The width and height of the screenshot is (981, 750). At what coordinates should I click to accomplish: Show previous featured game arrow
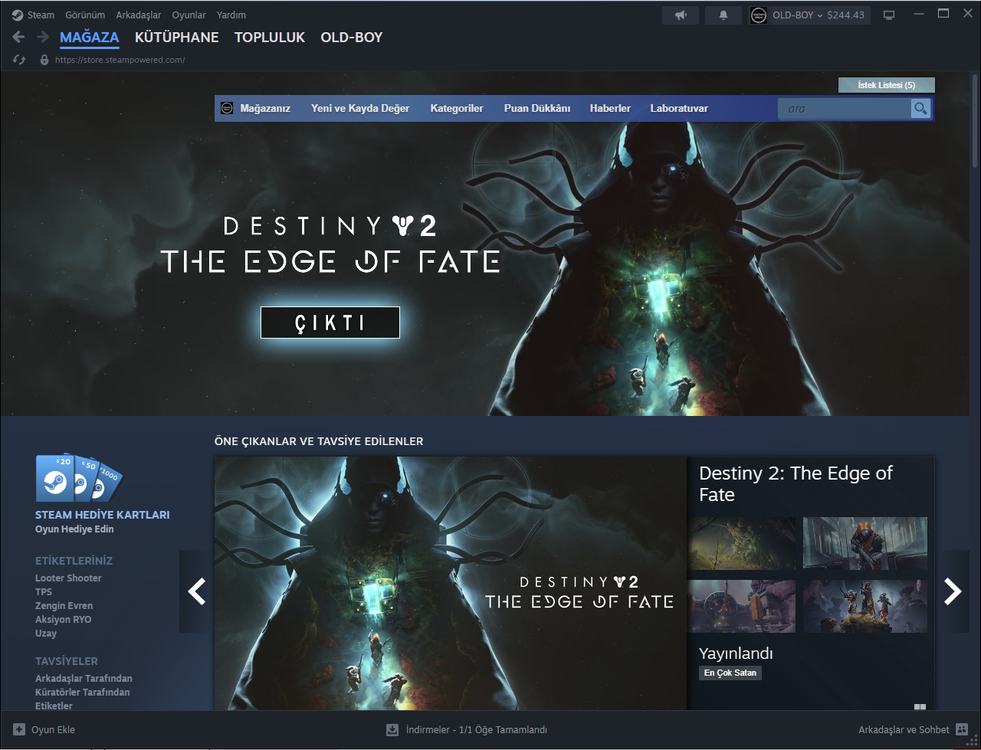coord(196,591)
